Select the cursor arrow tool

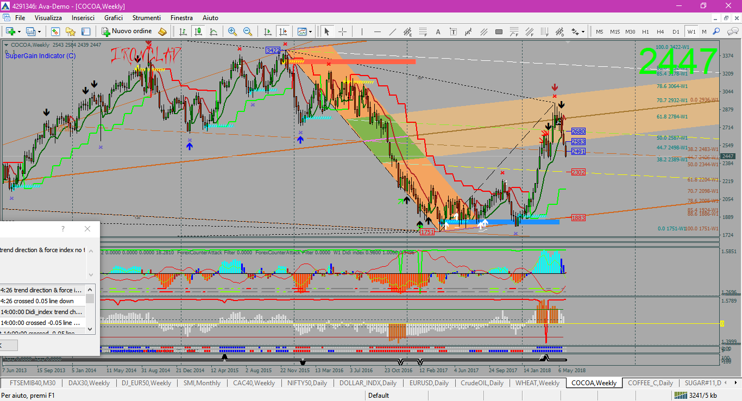(327, 32)
